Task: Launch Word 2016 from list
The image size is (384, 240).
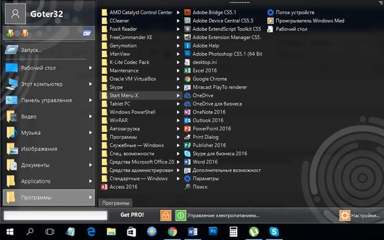Action: pyautogui.click(x=201, y=162)
